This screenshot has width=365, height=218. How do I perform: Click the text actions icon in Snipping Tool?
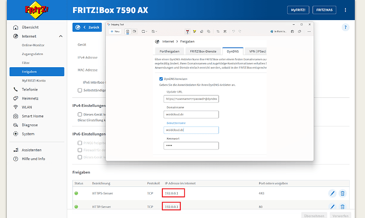click(225, 31)
